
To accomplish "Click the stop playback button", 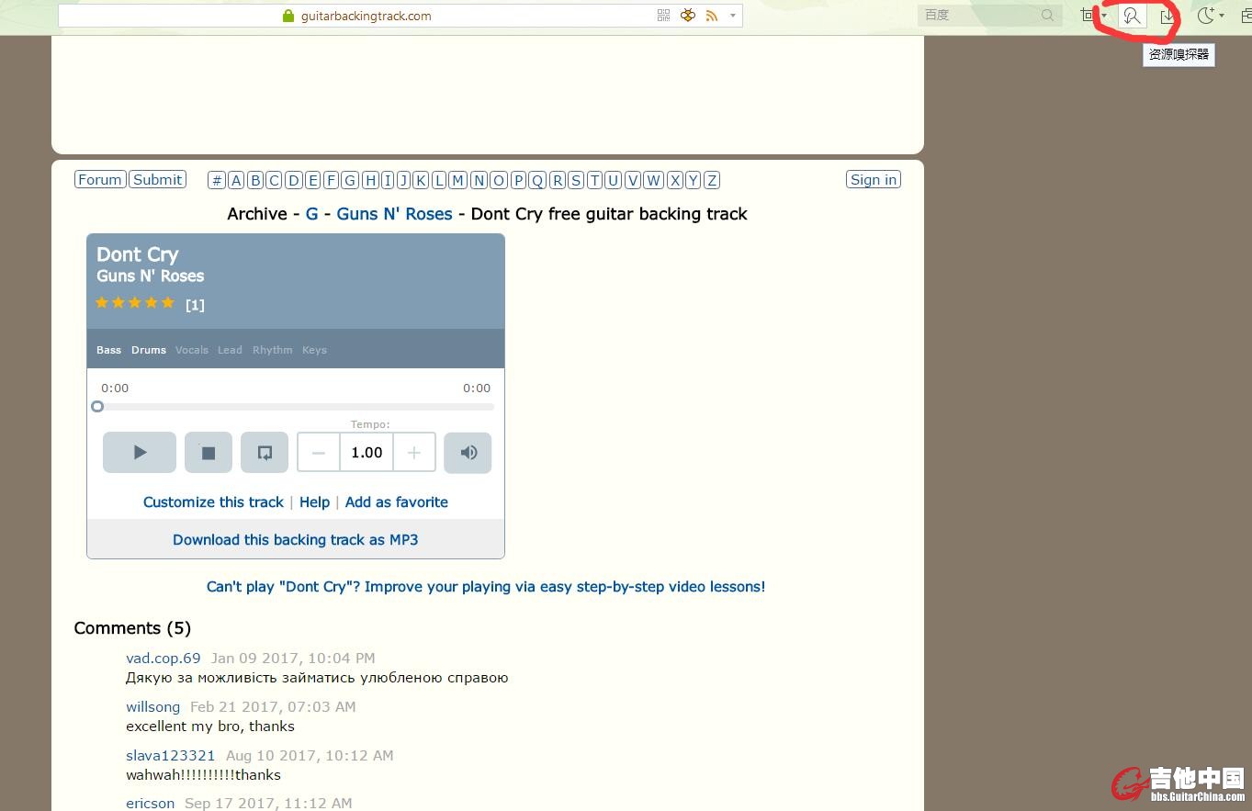I will tap(209, 453).
